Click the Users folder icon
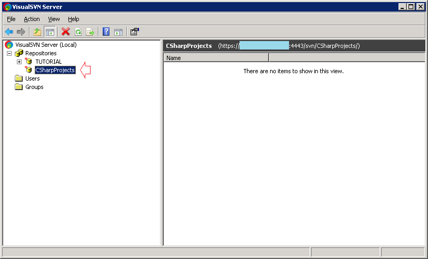The width and height of the screenshot is (428, 259). [18, 78]
